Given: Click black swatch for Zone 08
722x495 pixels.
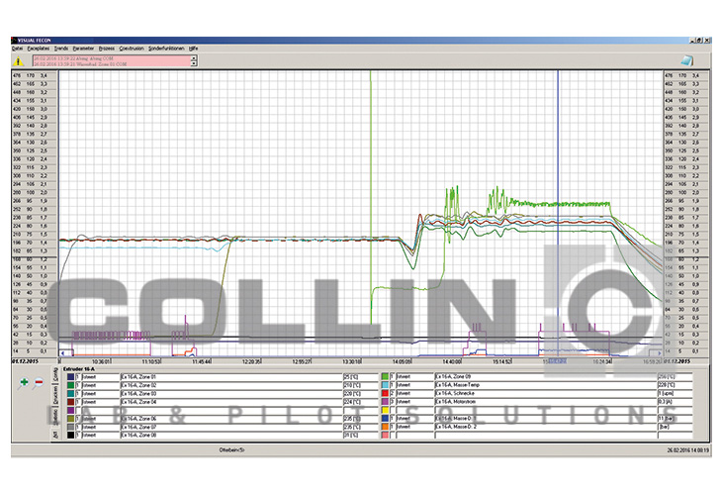Looking at the screenshot, I should [x=70, y=435].
